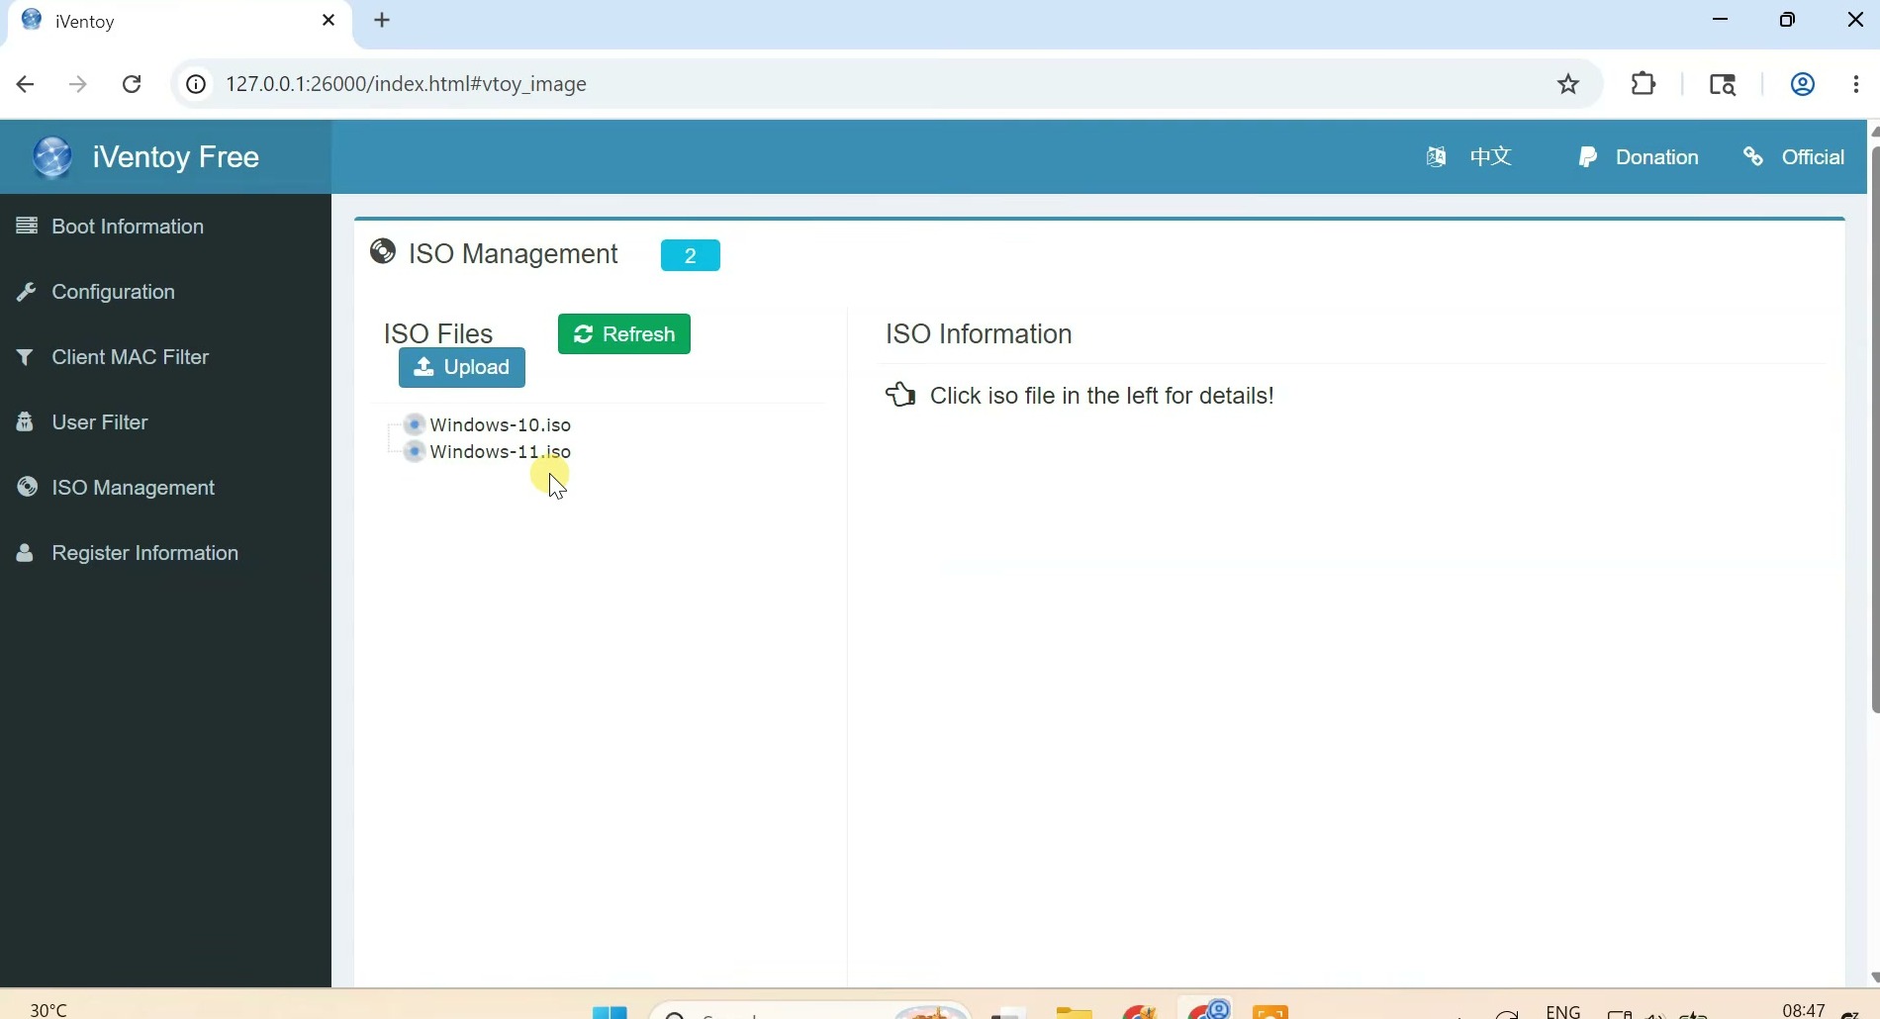Click the Boot Information list icon

[x=27, y=226]
